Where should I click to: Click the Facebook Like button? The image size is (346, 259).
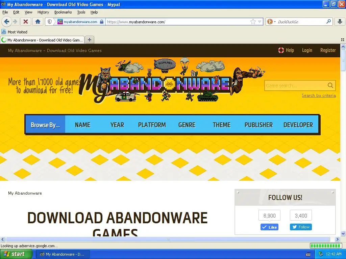[269, 227]
